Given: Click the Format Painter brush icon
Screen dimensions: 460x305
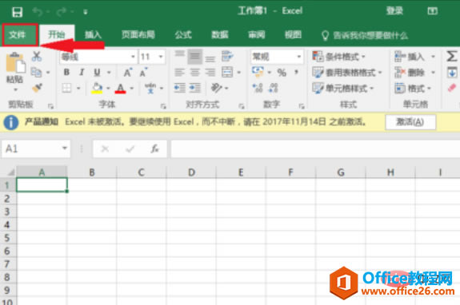Looking at the screenshot, I should (x=37, y=87).
